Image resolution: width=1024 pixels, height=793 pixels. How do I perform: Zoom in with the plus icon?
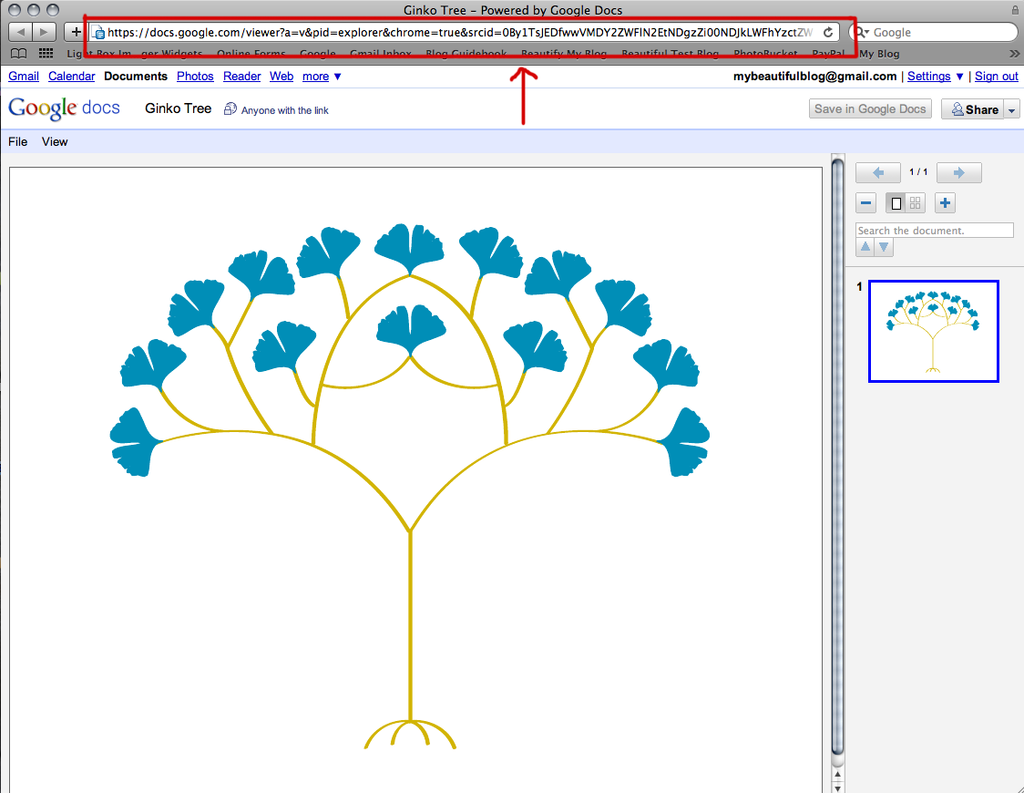coord(945,202)
